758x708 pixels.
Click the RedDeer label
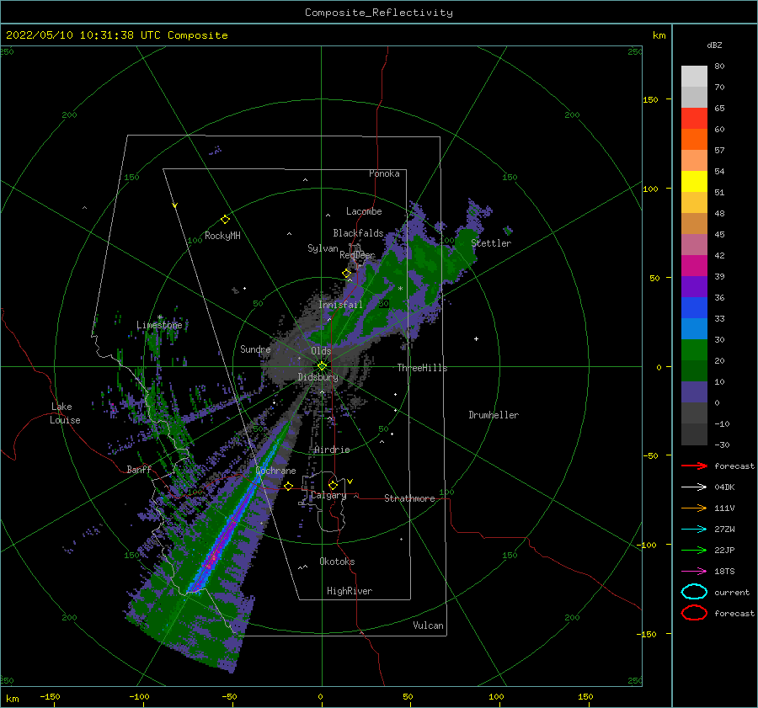click(357, 255)
